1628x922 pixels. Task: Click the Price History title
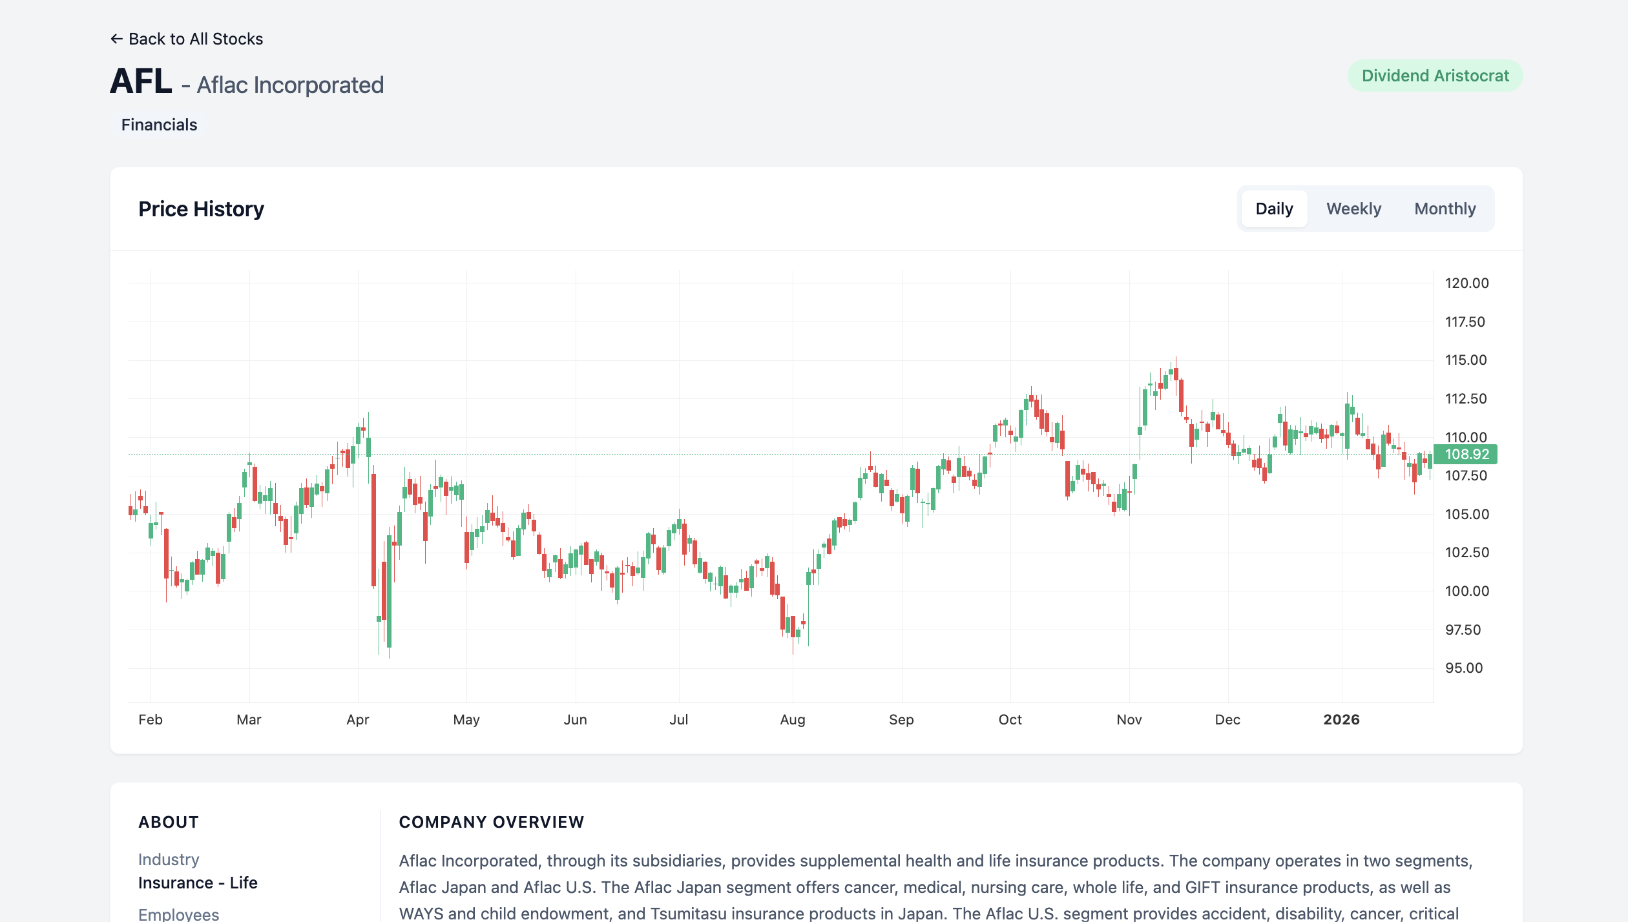click(x=200, y=208)
